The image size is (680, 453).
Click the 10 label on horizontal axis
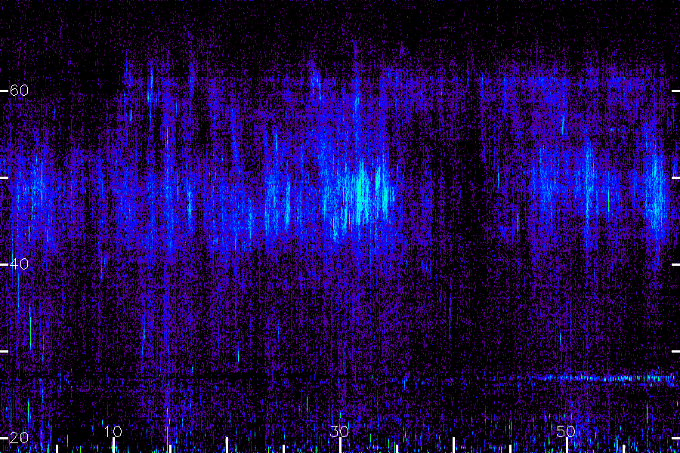click(x=113, y=431)
